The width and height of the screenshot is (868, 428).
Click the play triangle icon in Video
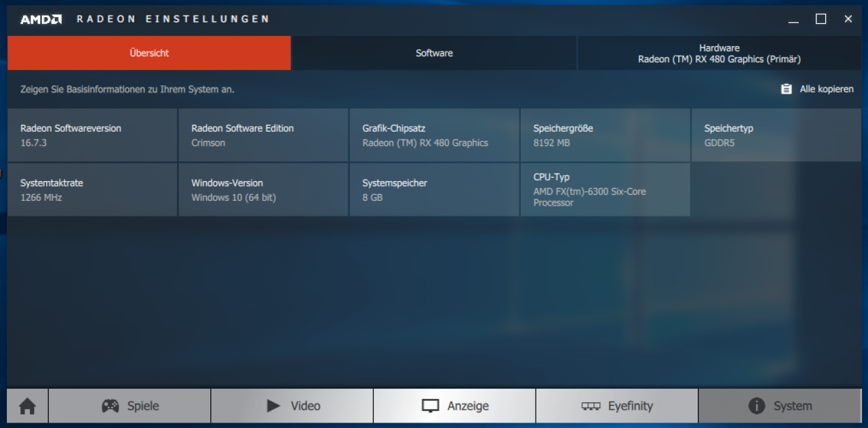pos(273,406)
